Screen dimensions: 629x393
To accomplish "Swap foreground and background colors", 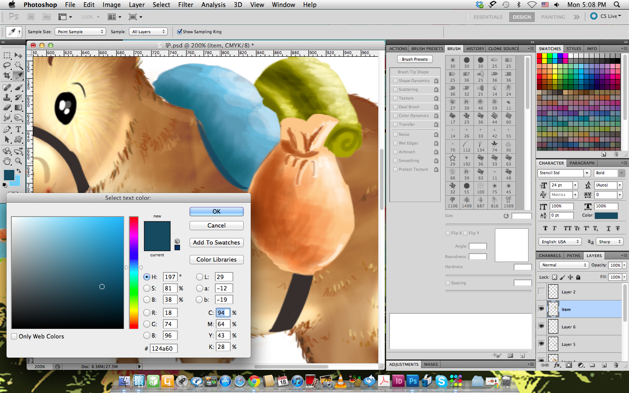I will [19, 171].
